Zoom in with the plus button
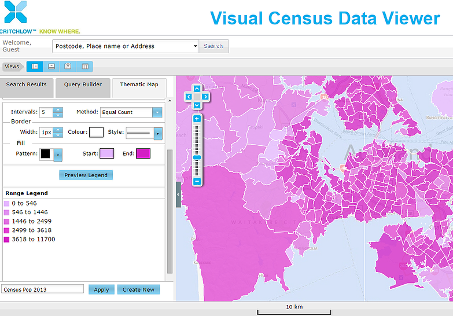Viewport: 453px width, 316px height. pyautogui.click(x=197, y=119)
